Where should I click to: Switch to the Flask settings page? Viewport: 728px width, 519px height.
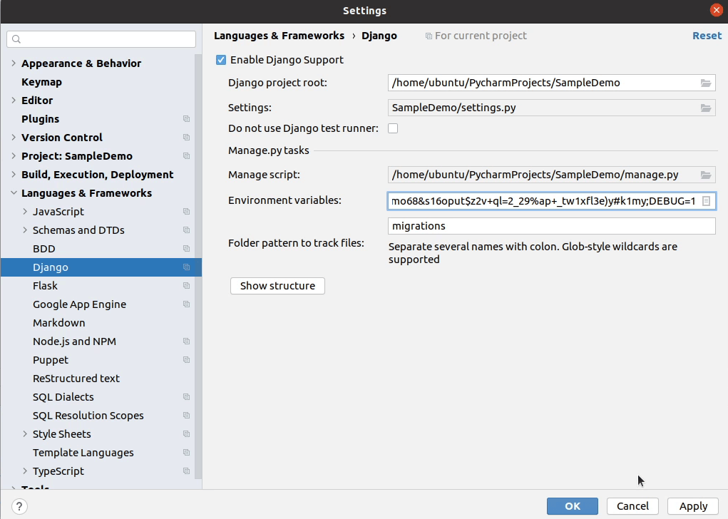click(45, 285)
